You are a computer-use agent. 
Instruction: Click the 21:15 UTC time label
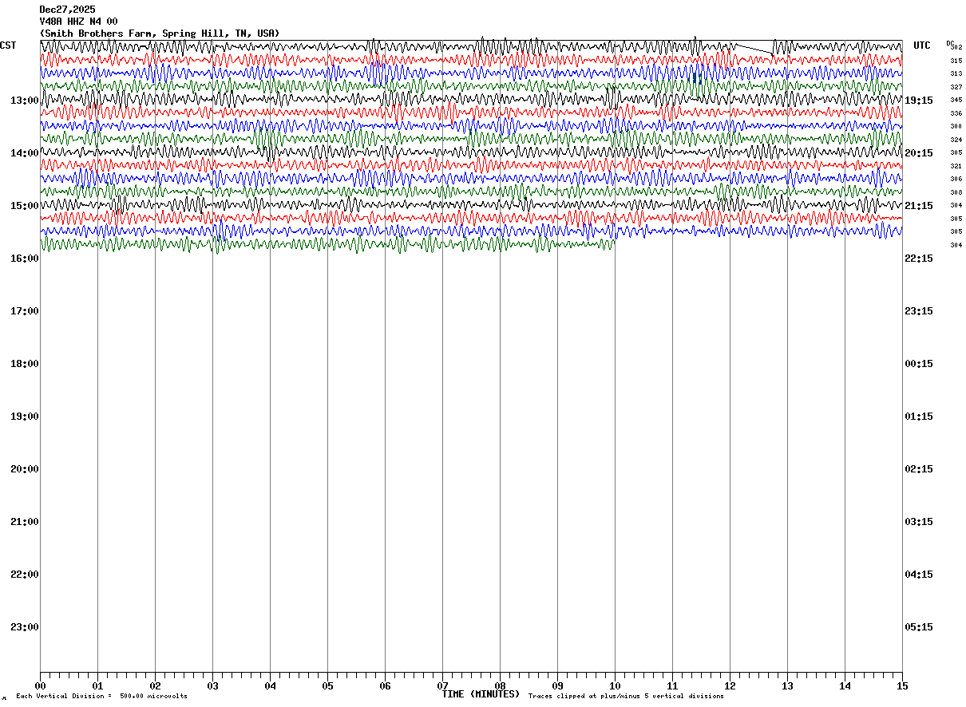point(919,206)
